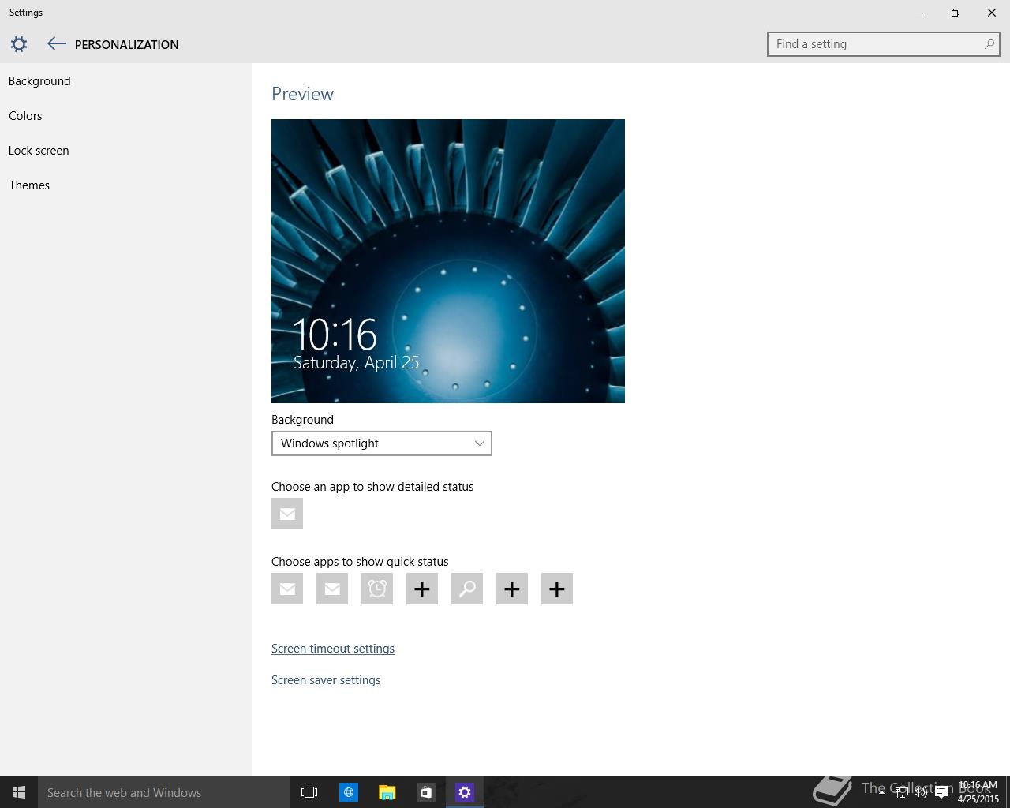Click the volume speaker tray icon
This screenshot has height=808, width=1010.
click(x=921, y=792)
